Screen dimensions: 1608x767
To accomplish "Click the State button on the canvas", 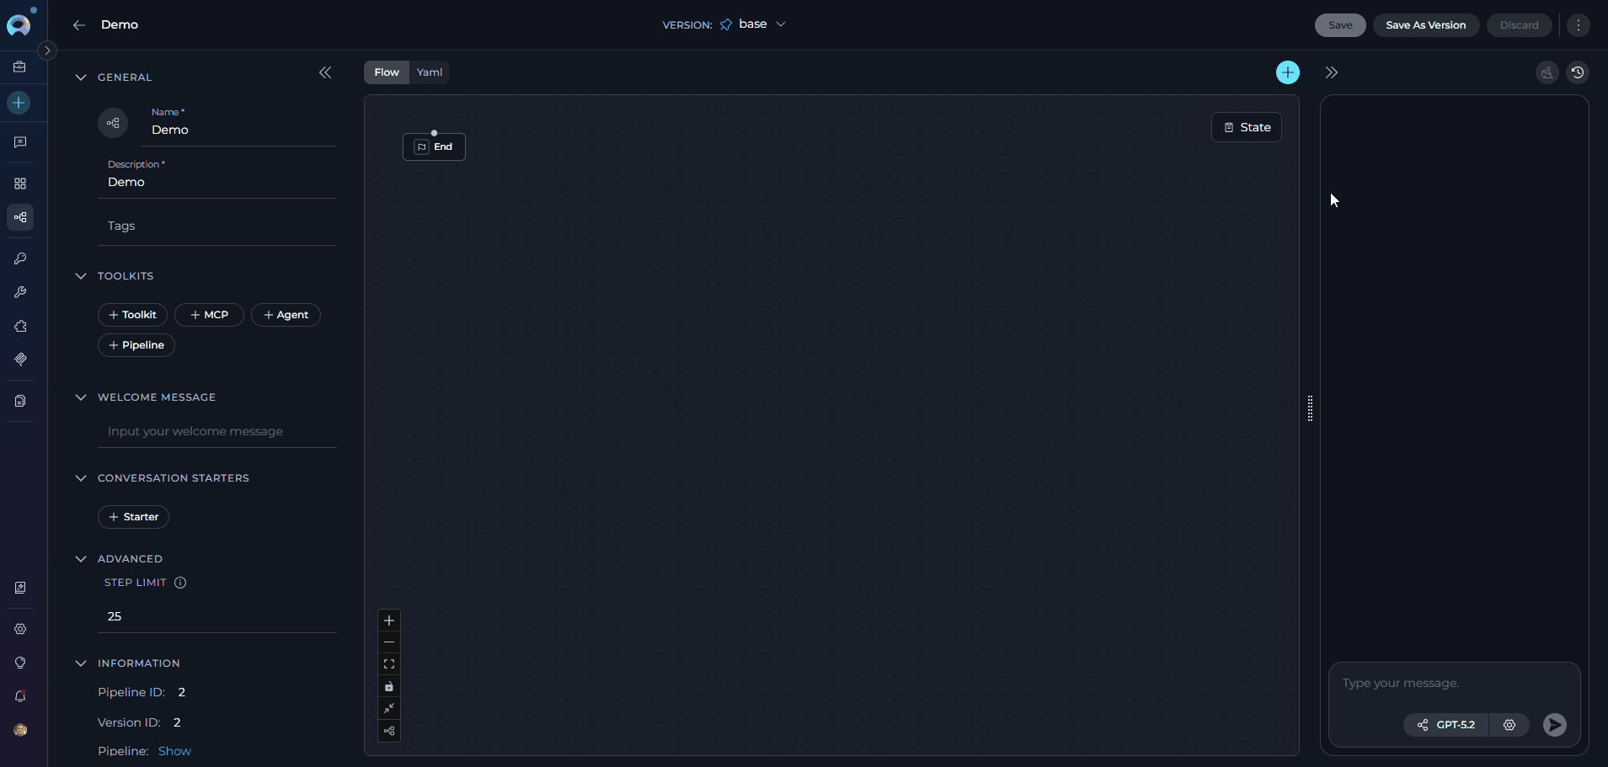I will tap(1247, 127).
